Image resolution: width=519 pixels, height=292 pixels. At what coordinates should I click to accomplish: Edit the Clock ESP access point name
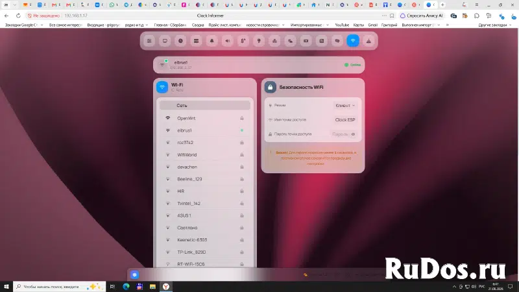(345, 120)
